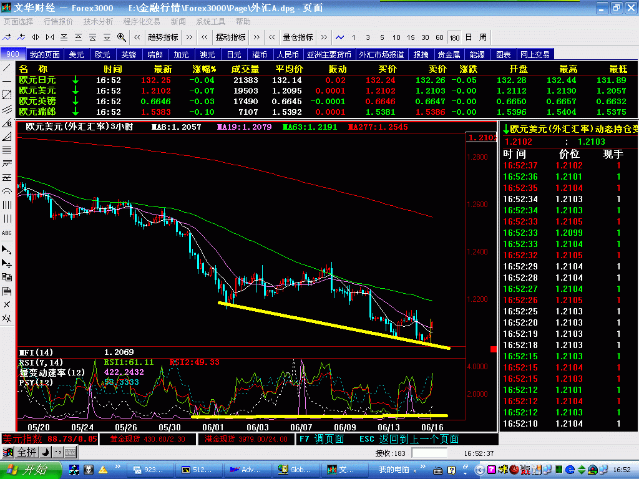Viewport: 639px width, 479px height.
Task: Go to next volume indicator with >> arrow
Action: click(x=324, y=37)
